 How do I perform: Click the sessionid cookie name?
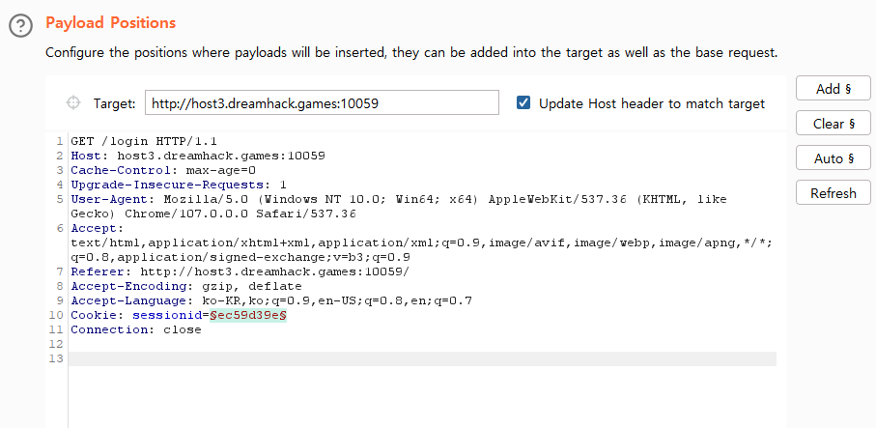[x=167, y=316]
